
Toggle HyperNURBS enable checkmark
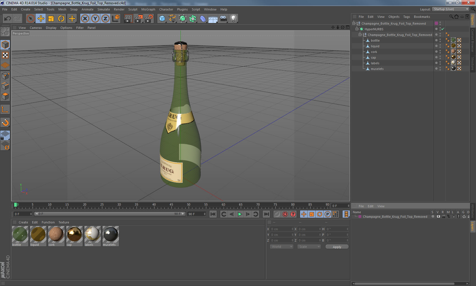tap(443, 29)
